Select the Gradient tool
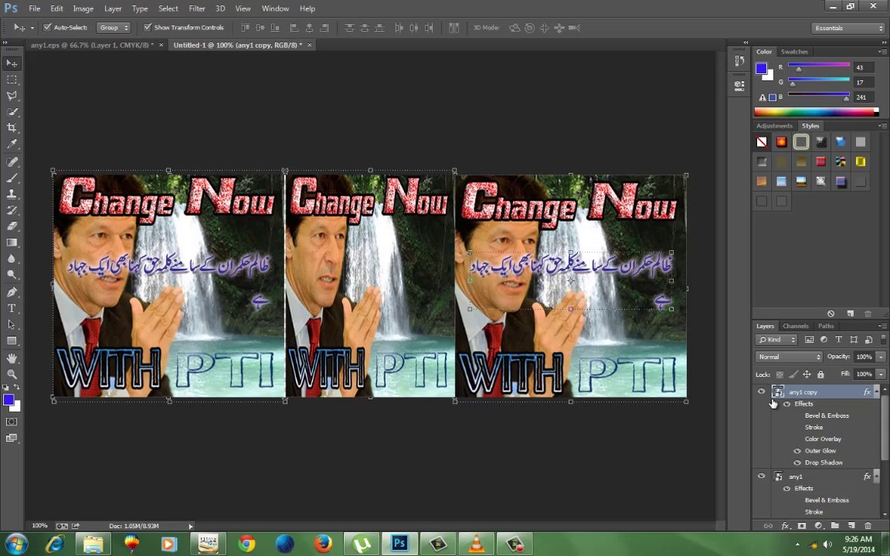 coord(12,242)
